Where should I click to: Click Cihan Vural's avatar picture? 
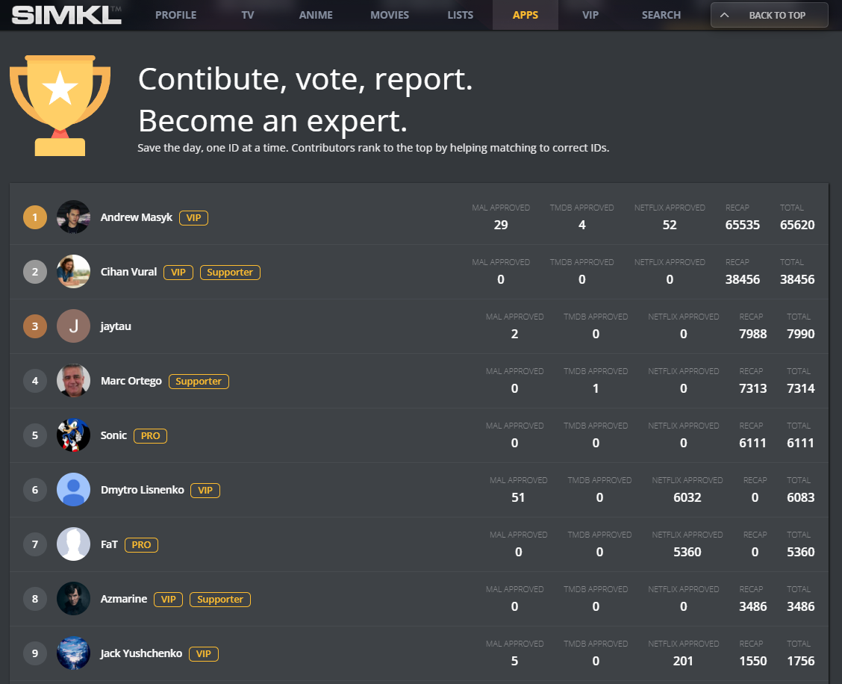coord(73,272)
